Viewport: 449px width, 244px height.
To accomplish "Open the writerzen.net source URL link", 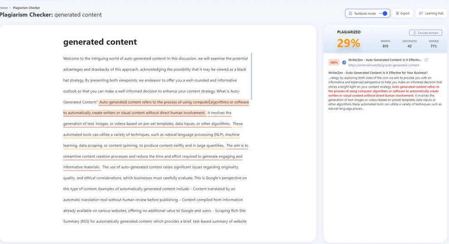I will click(384, 65).
